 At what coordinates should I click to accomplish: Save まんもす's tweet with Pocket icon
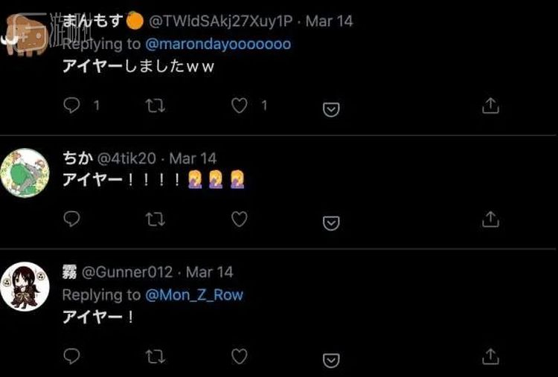coord(331,109)
